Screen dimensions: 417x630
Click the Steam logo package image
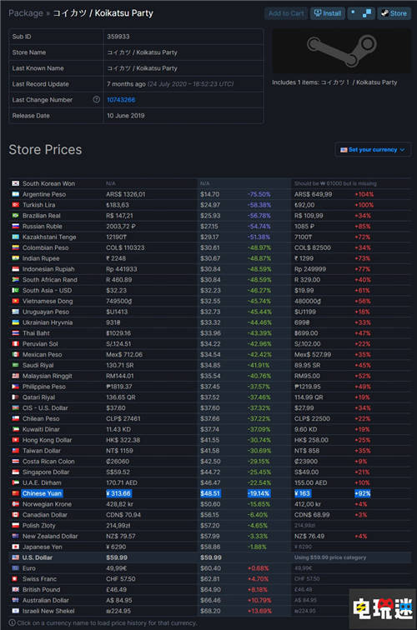(341, 51)
